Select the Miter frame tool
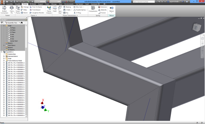The width and height of the screenshot is (205, 124). 24,10
